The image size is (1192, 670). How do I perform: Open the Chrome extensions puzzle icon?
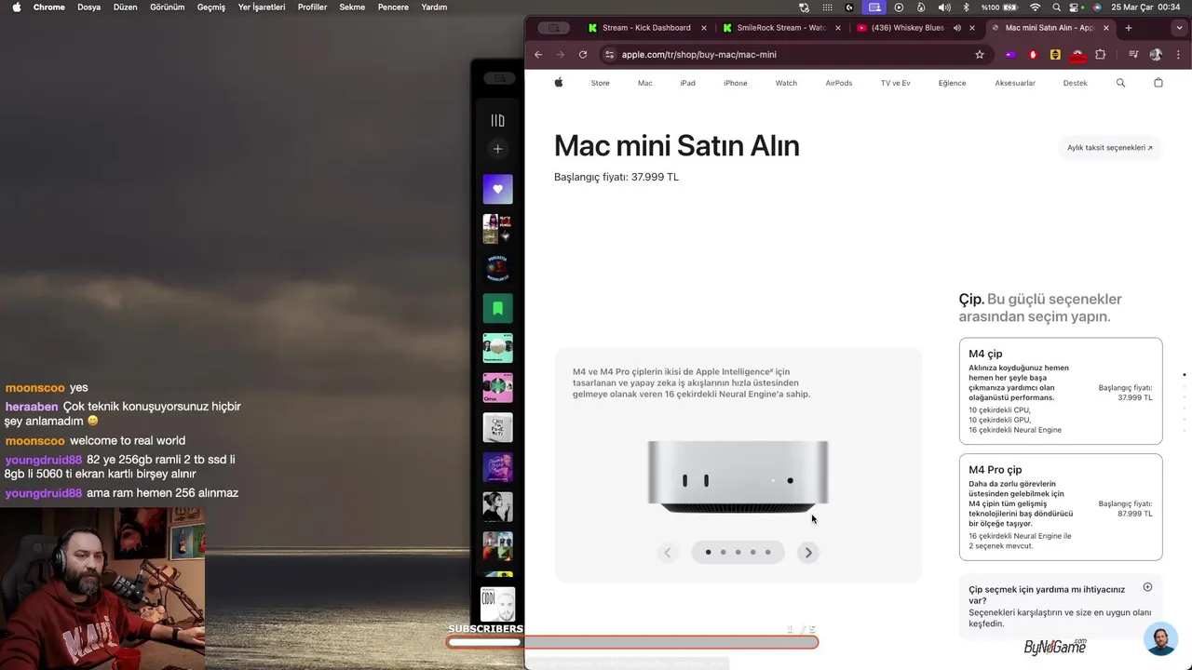click(x=1100, y=55)
